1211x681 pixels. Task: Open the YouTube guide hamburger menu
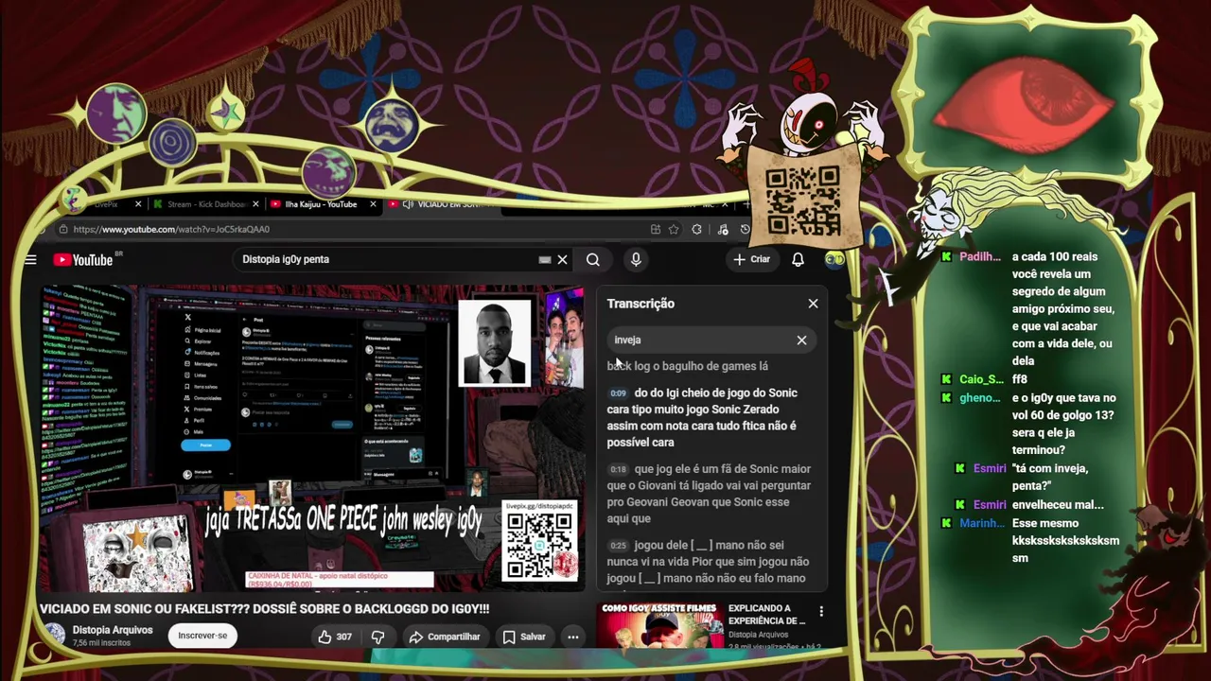(31, 260)
